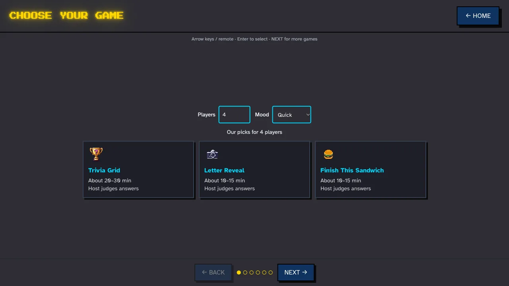Click 'About 10–15 min' on Finish This Sandwich card
The height and width of the screenshot is (286, 509).
(341, 180)
